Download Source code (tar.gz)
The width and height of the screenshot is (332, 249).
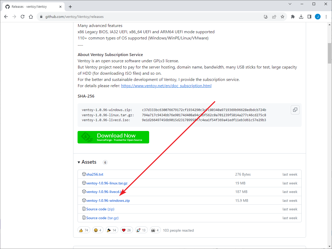[x=102, y=218]
